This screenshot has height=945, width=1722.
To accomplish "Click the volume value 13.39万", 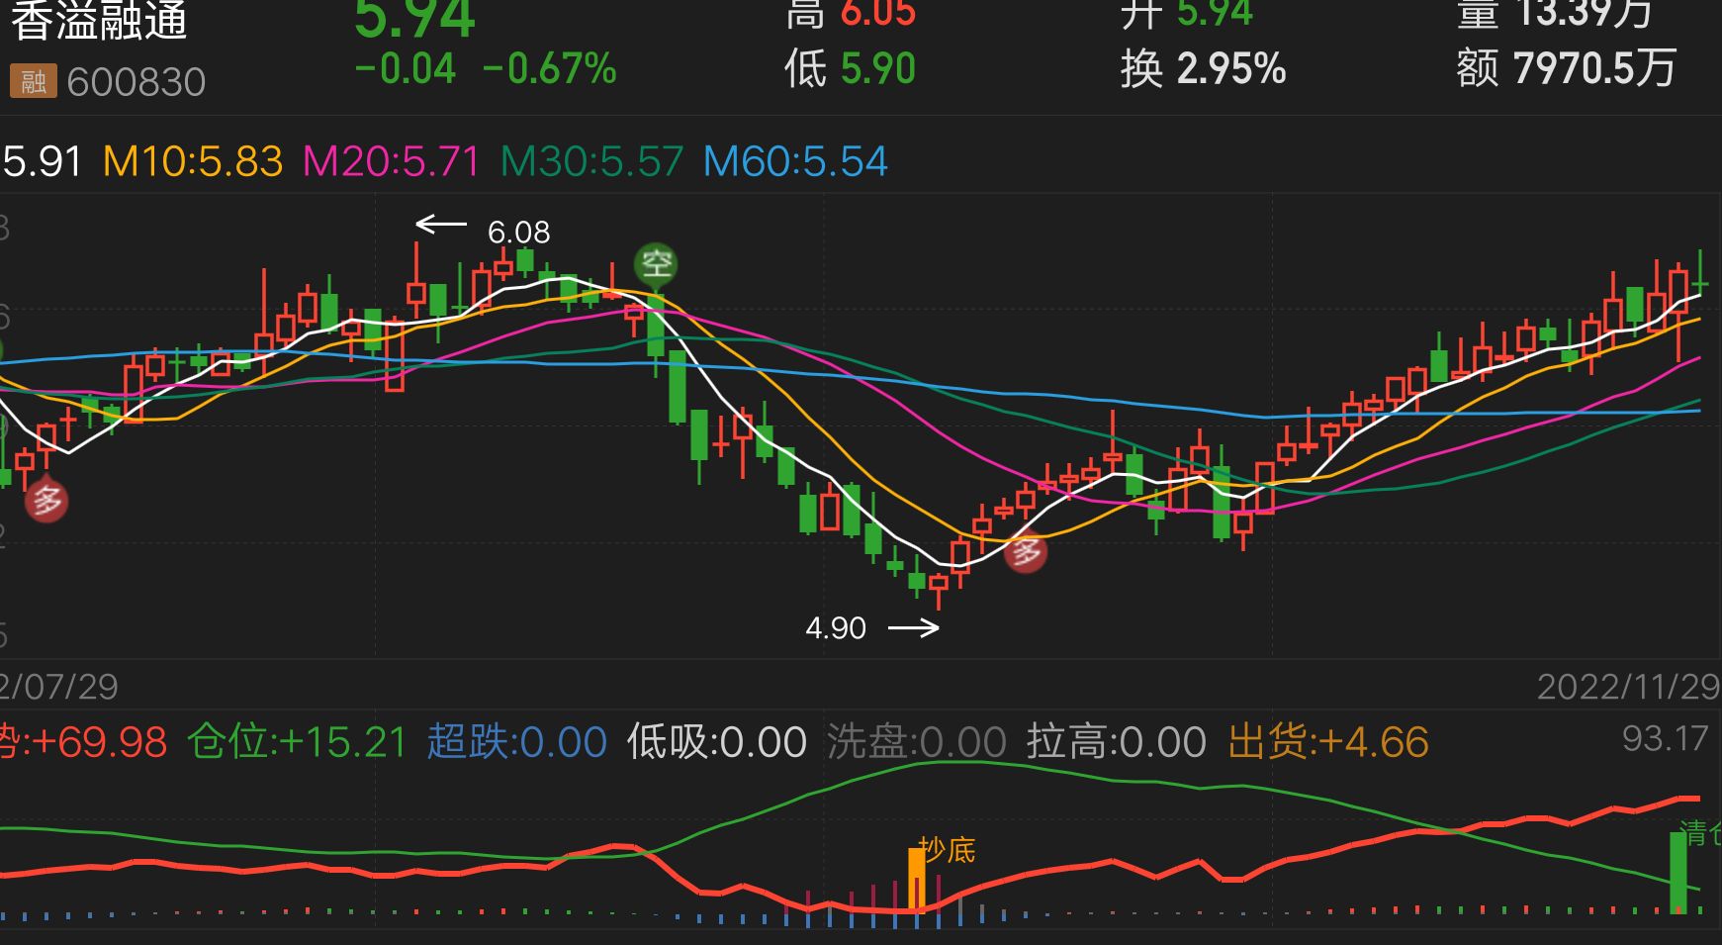I will (x=1584, y=14).
